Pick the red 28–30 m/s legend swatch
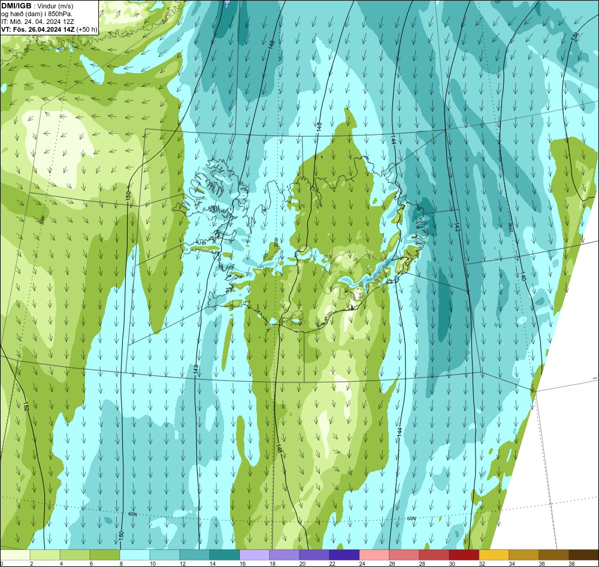 434,555
